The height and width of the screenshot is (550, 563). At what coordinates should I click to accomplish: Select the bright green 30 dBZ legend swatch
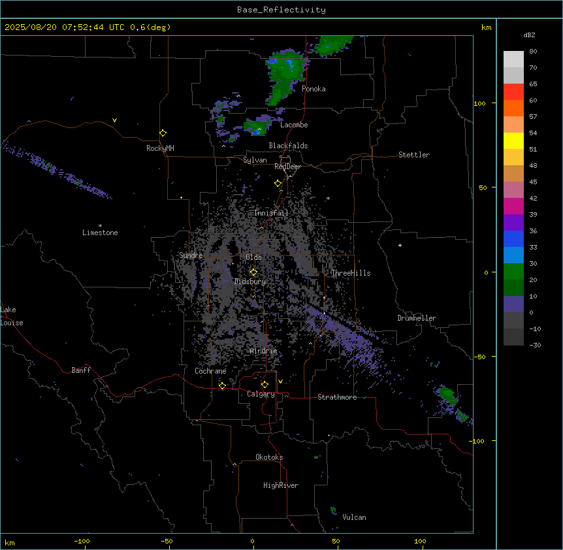513,272
